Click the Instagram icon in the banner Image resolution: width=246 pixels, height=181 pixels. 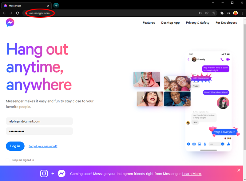[x=44, y=174]
